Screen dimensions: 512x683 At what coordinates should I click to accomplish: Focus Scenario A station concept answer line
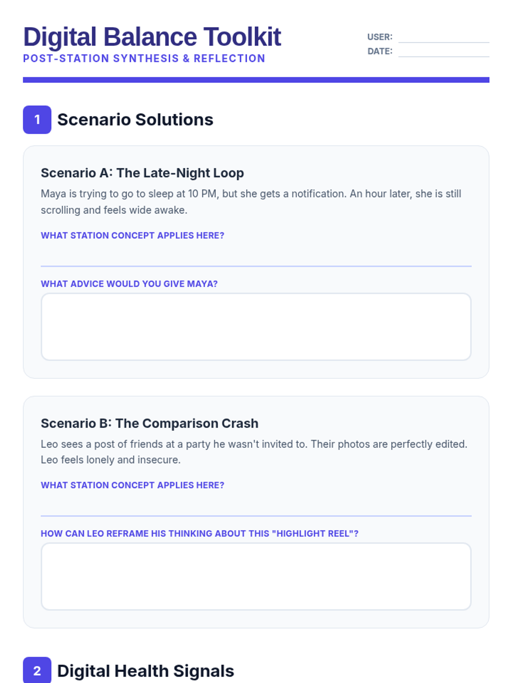click(256, 257)
